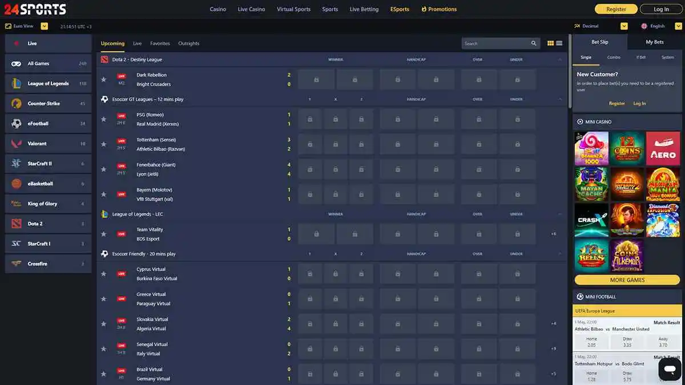685x385 pixels.
Task: Collapse the Esoccer Friendly section
Action: (x=560, y=254)
